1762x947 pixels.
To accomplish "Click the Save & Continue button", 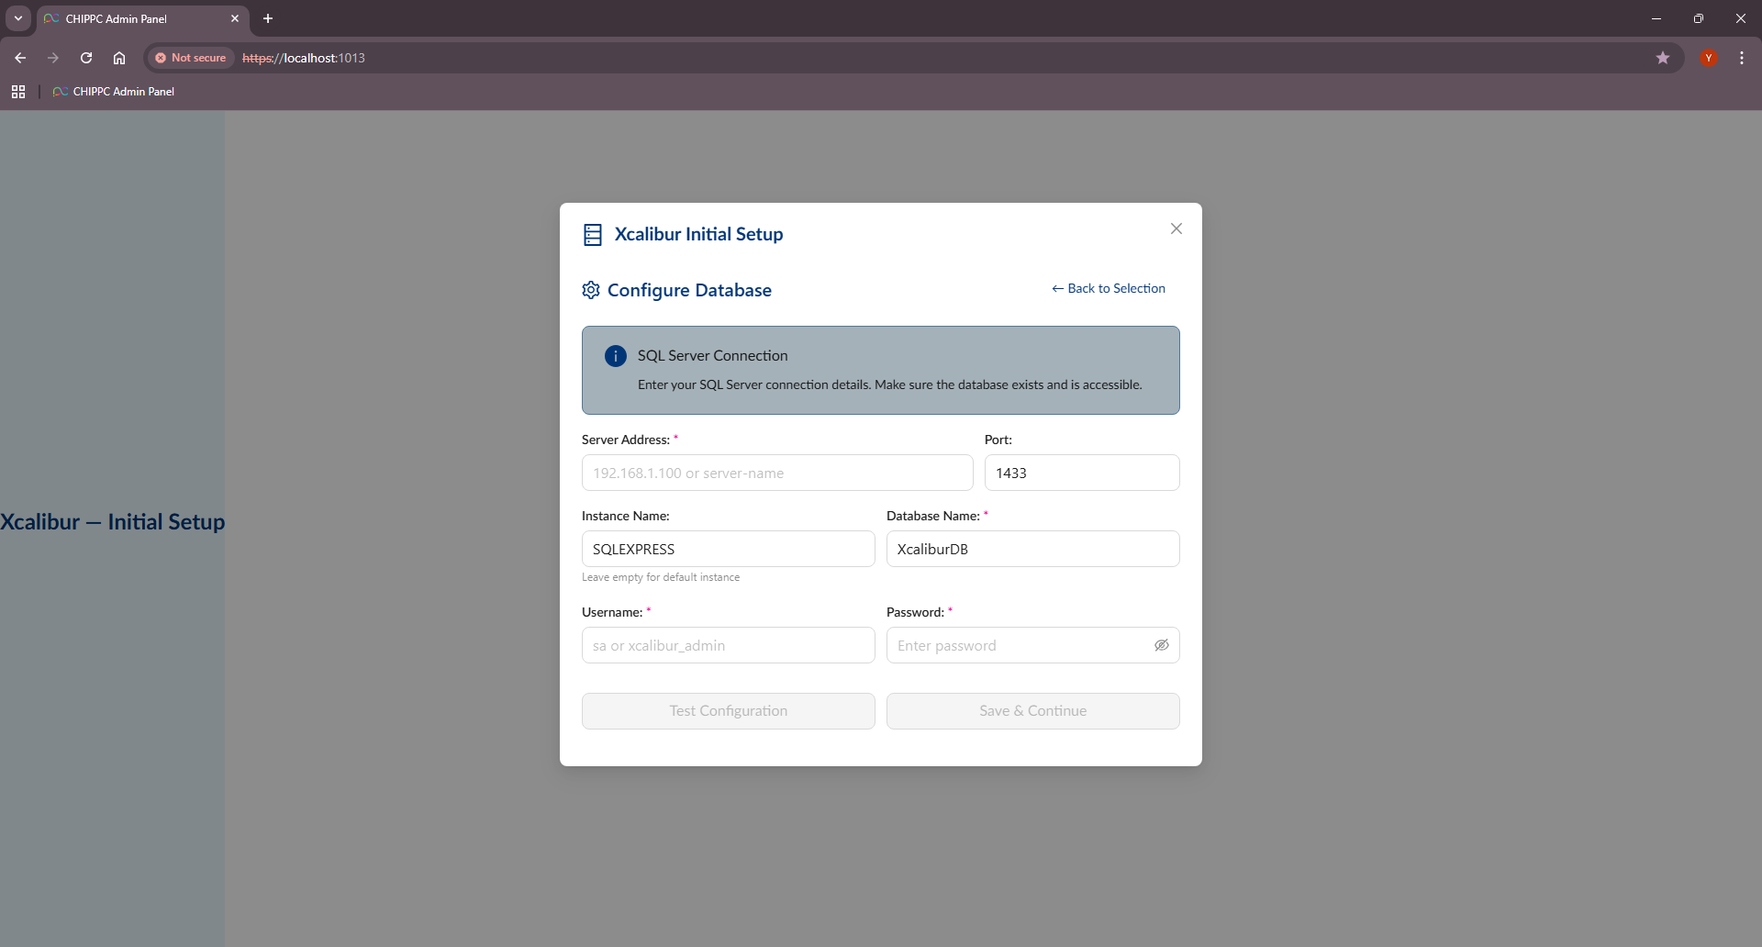I will pyautogui.click(x=1032, y=710).
